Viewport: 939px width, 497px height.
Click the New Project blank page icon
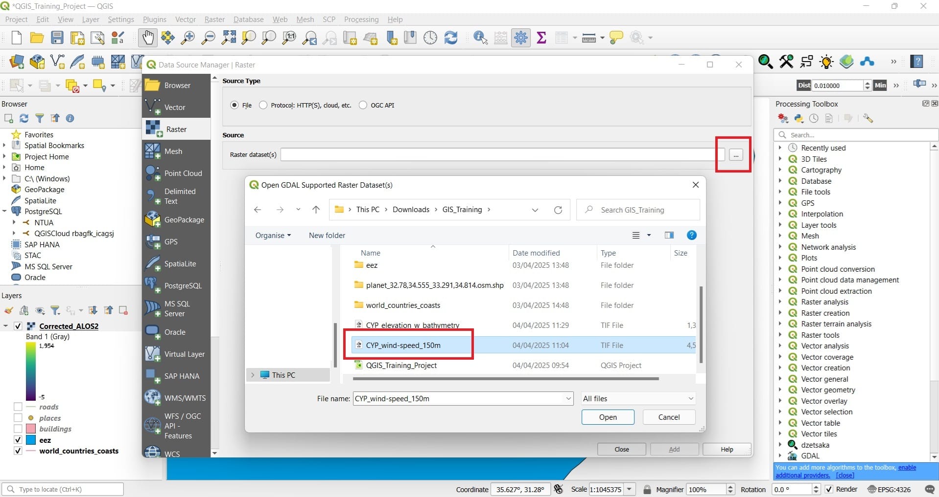pos(17,38)
